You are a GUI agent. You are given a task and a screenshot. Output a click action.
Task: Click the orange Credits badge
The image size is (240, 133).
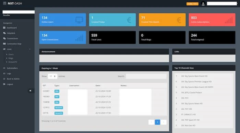tap(192, 4)
